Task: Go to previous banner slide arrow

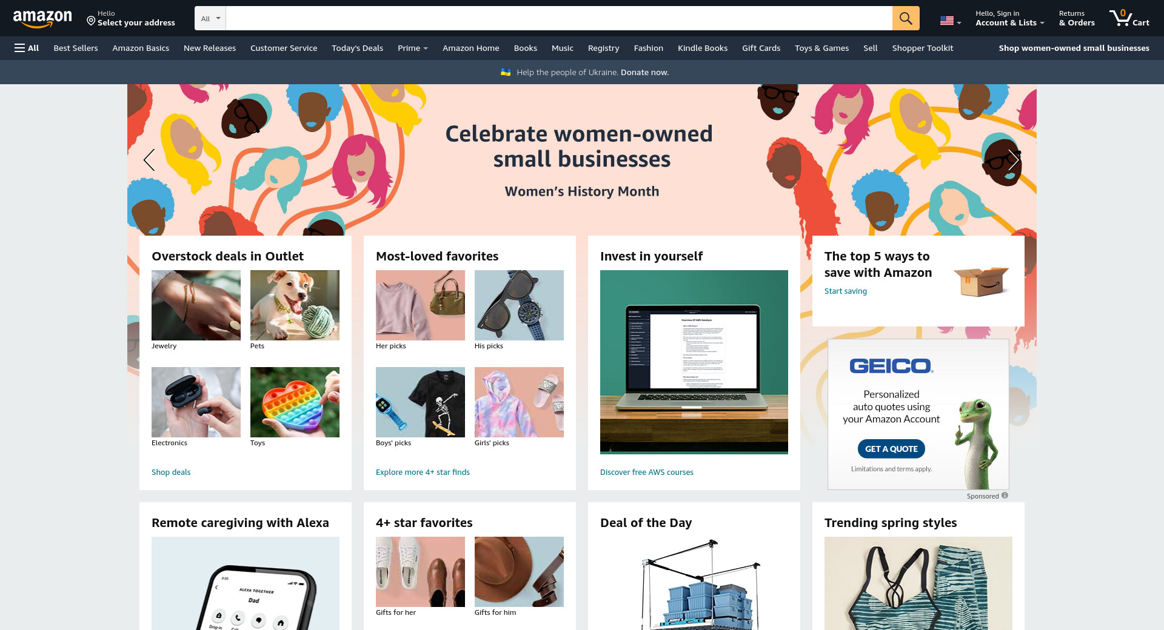Action: coord(149,160)
